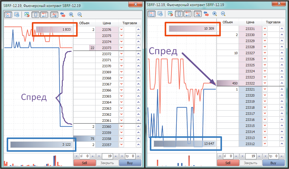Click Buy button in left window
The width and height of the screenshot is (289, 169).
click(130, 163)
